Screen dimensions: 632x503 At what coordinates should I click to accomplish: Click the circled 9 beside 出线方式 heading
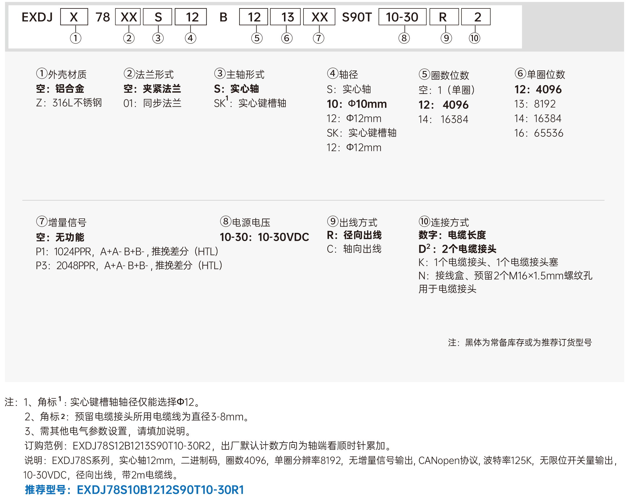332,221
